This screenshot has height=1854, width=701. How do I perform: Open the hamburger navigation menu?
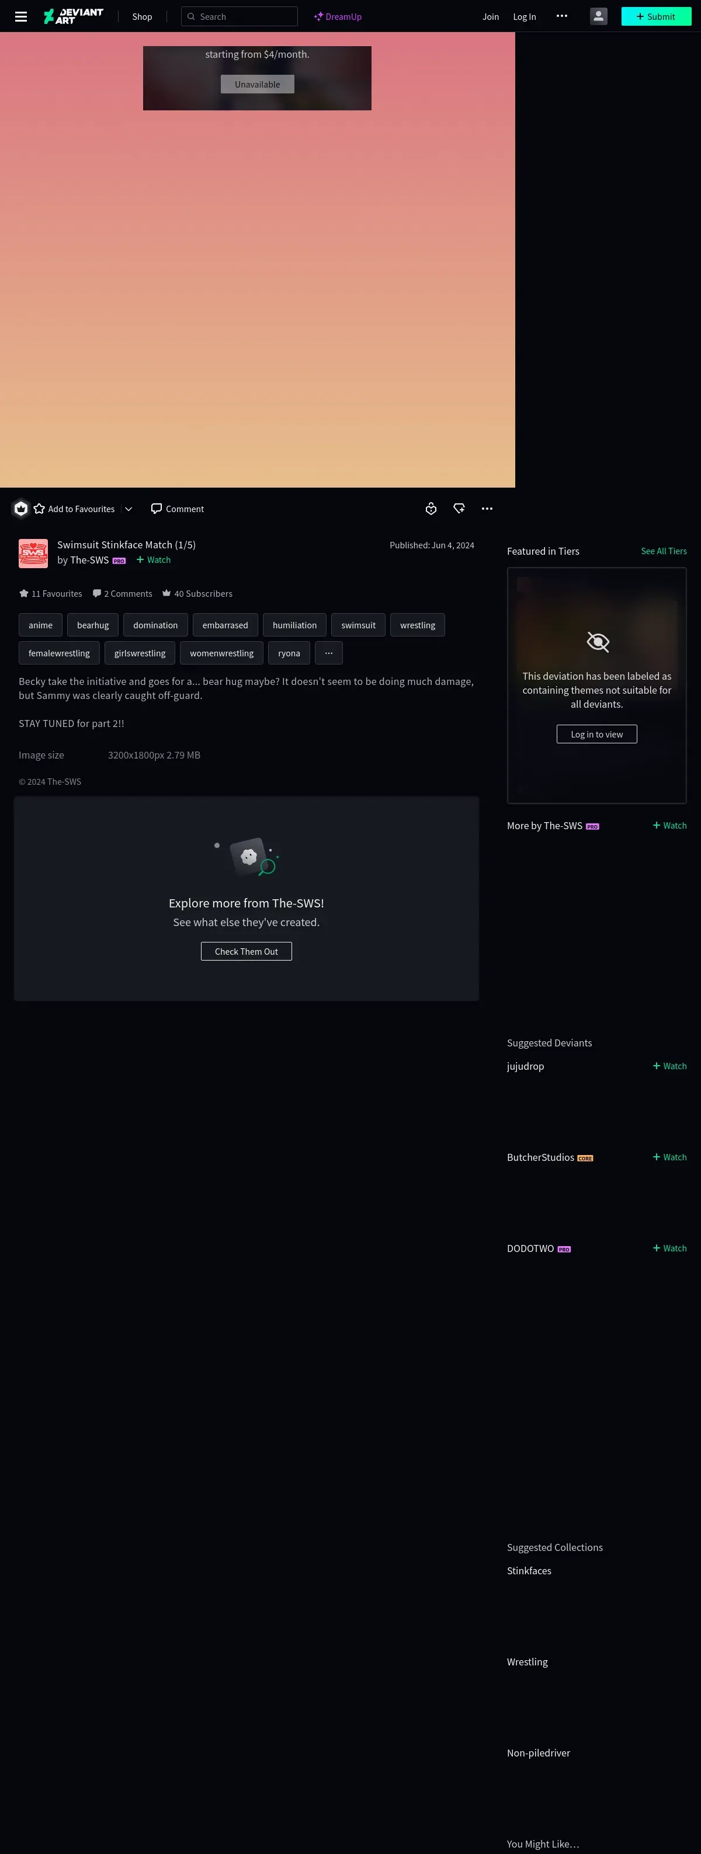pos(21,16)
